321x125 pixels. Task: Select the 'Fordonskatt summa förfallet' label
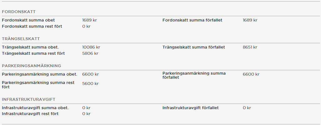192,20
